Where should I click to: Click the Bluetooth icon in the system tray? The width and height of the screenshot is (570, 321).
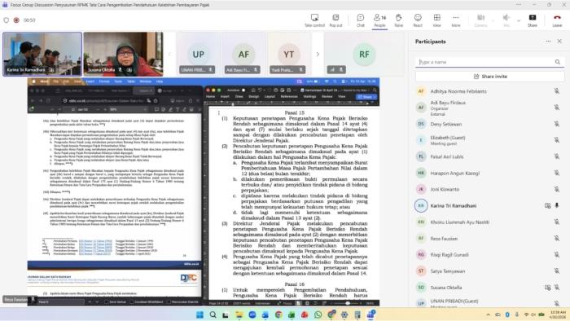click(x=507, y=314)
